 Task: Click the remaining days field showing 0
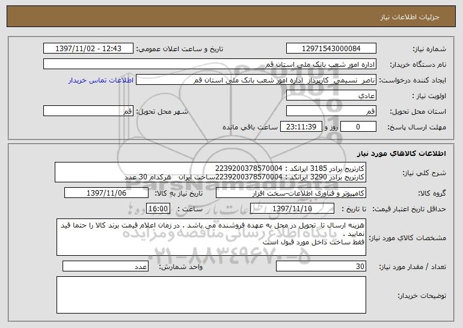pos(358,127)
